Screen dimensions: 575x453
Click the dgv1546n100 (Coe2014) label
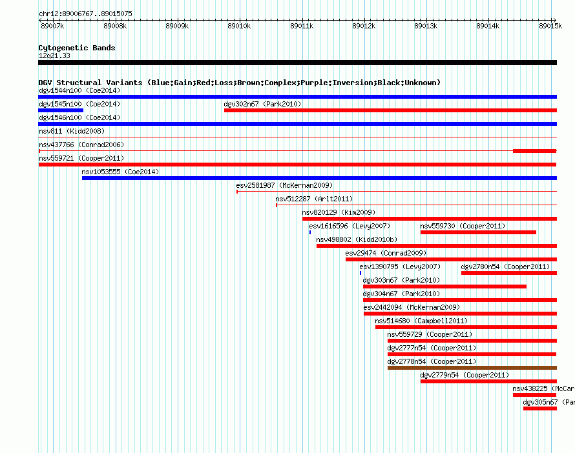click(79, 117)
